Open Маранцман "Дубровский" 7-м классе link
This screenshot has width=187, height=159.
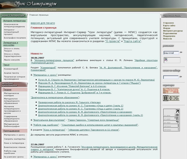[x=75, y=93]
